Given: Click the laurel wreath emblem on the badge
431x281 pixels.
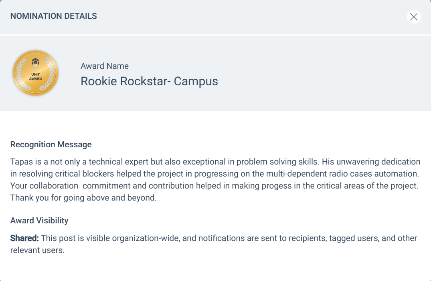Looking at the screenshot, I should pos(22,74).
